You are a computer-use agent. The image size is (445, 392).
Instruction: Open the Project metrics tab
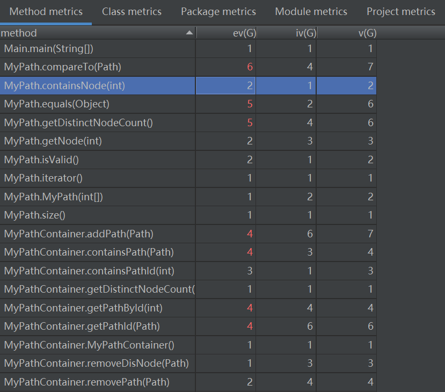pyautogui.click(x=401, y=12)
